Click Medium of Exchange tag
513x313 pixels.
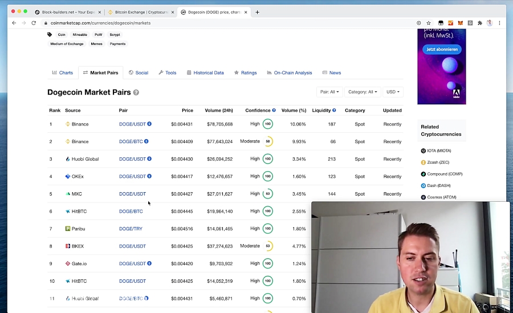point(67,43)
